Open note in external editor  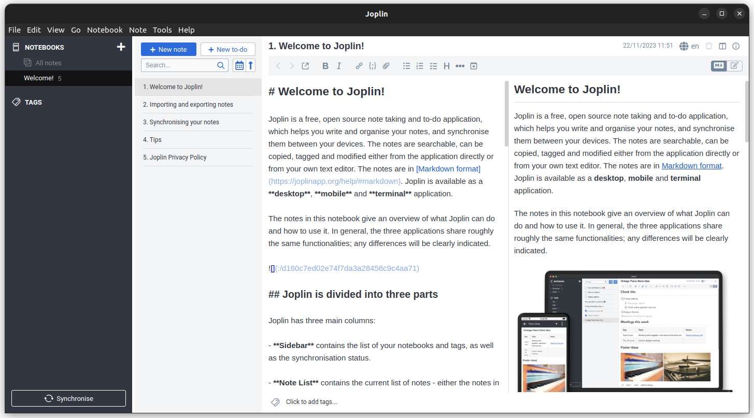pyautogui.click(x=305, y=66)
